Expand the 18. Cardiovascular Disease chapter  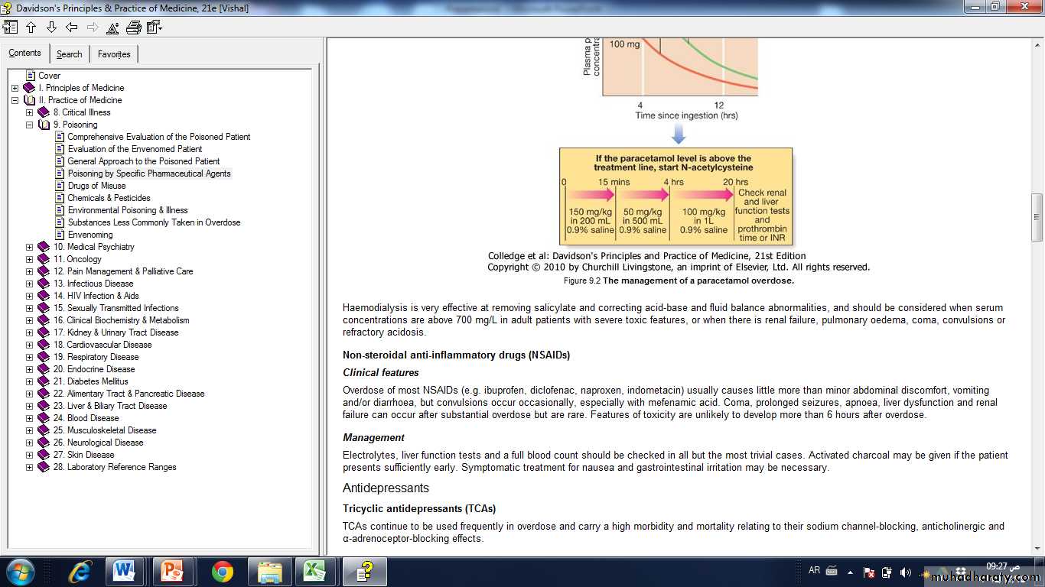point(29,345)
